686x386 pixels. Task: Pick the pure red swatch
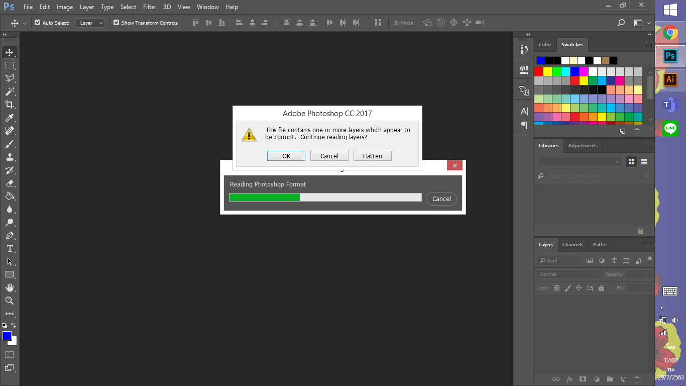coord(539,71)
